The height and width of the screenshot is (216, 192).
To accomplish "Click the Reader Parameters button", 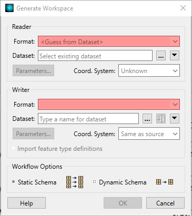I will (33, 70).
